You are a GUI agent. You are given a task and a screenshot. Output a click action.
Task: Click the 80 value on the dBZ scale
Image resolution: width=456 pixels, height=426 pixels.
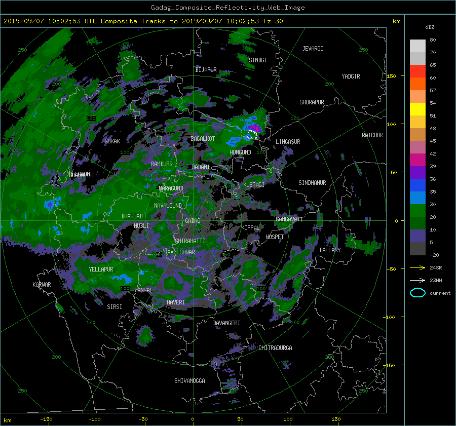click(x=433, y=40)
